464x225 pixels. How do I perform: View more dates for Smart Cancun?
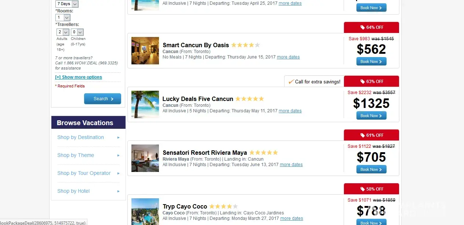(x=288, y=57)
